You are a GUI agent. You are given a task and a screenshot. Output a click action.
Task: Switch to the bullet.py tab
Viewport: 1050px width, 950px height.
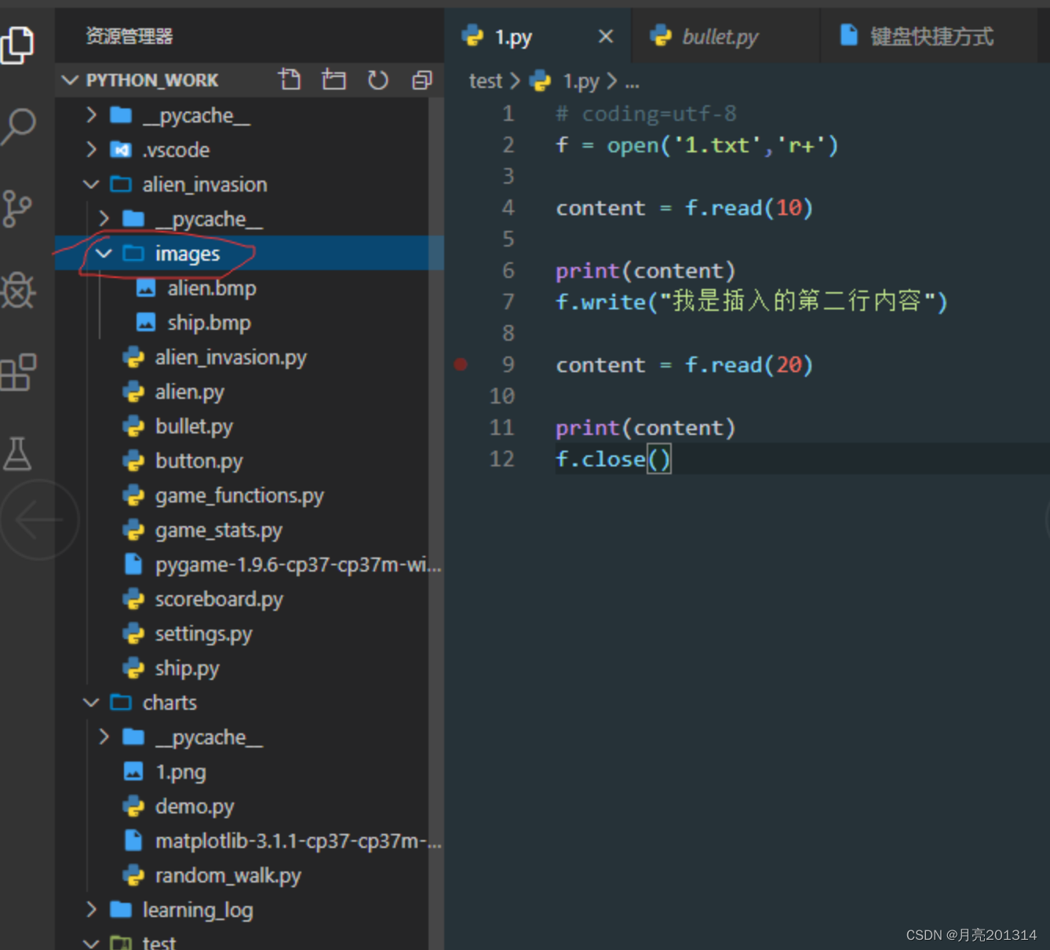pos(726,36)
